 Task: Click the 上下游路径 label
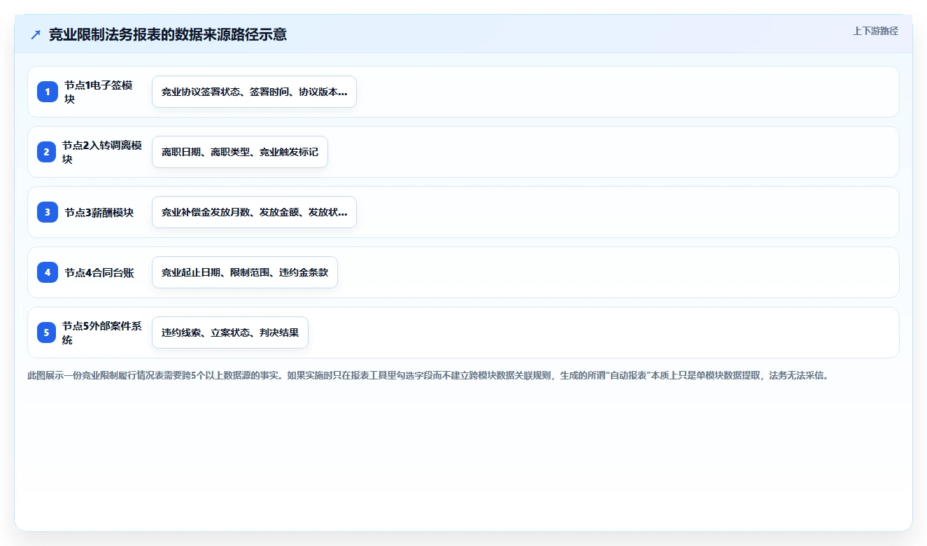[x=875, y=31]
